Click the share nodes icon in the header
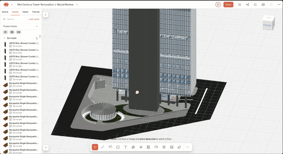The image size is (283, 154). tap(247, 5)
